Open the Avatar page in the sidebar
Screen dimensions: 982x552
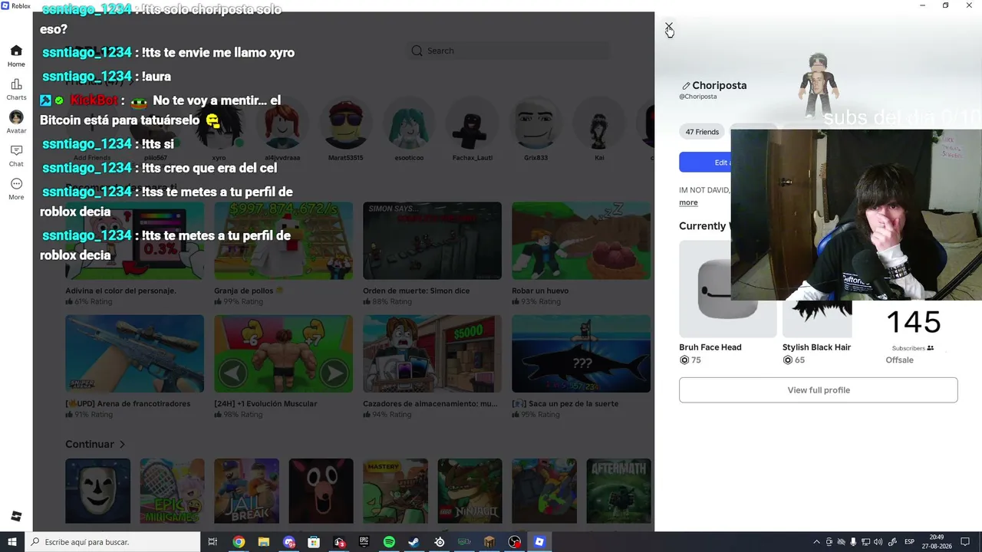(x=16, y=122)
